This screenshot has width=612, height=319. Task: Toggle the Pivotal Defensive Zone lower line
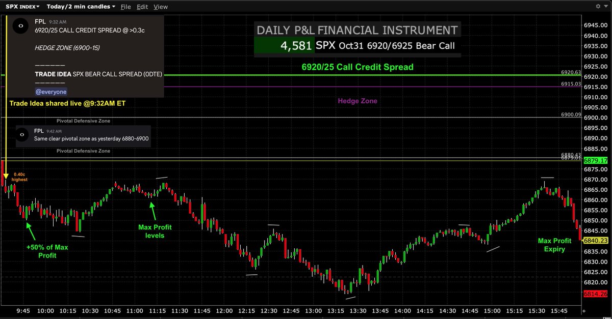[84, 151]
